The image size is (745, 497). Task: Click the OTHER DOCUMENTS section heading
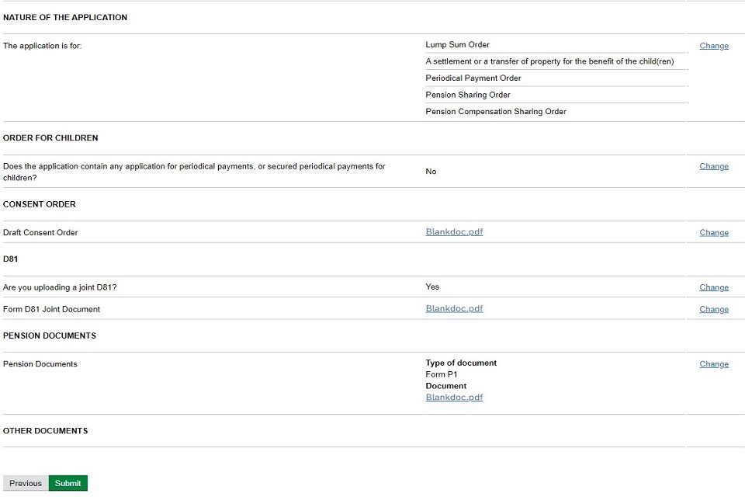pos(45,431)
